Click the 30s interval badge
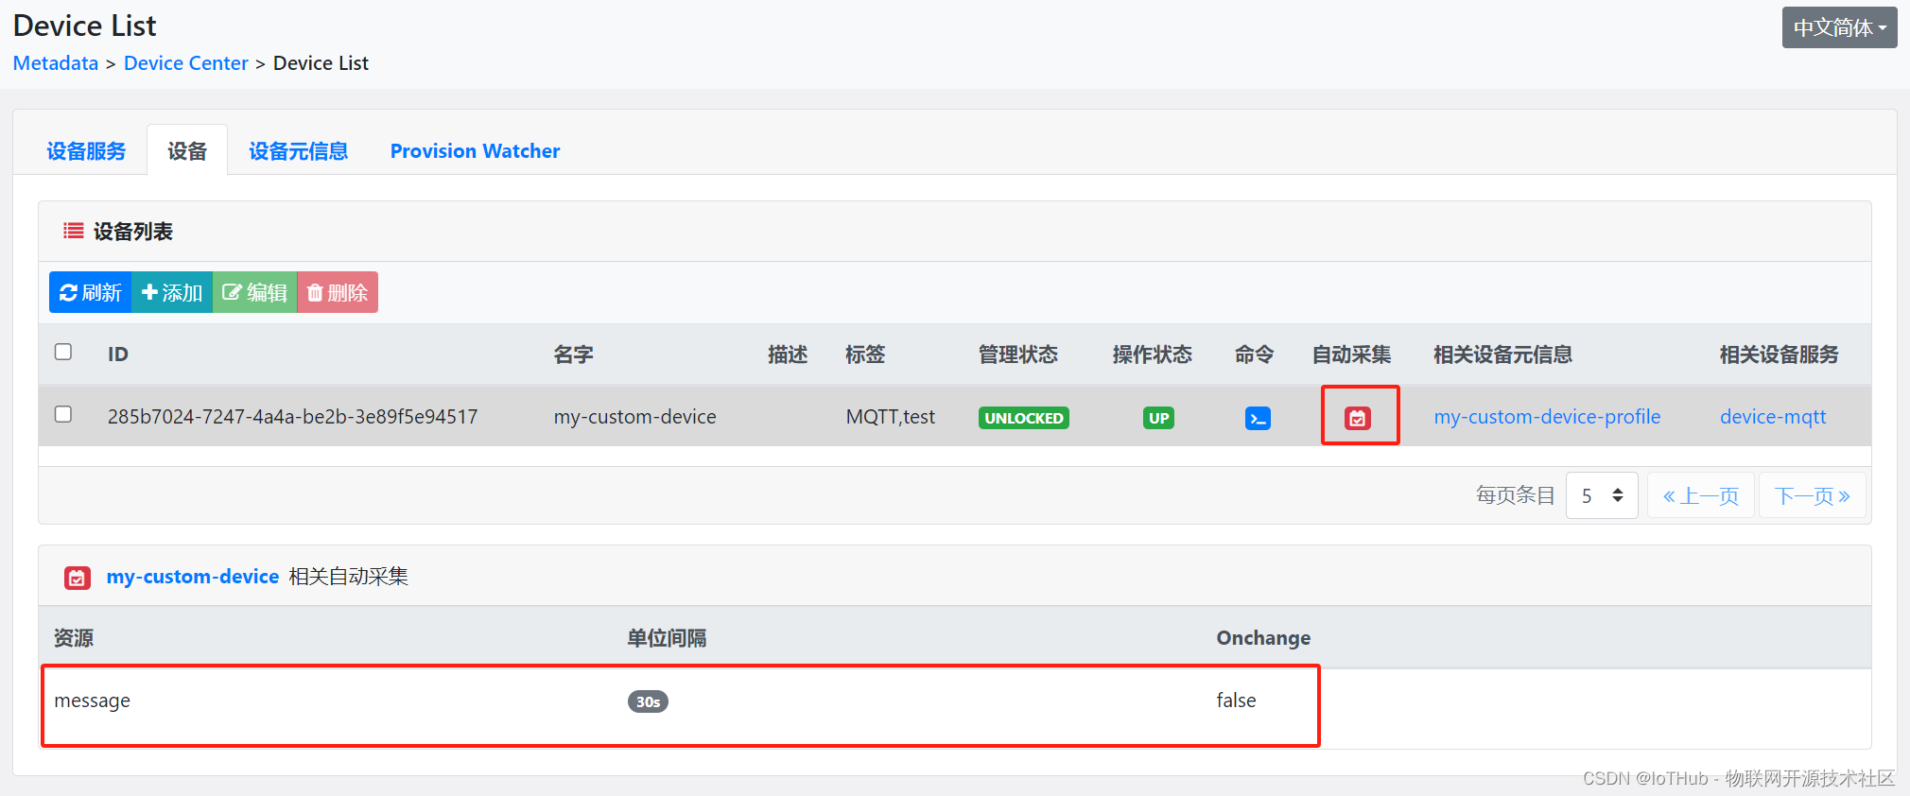The height and width of the screenshot is (796, 1910). (x=648, y=701)
